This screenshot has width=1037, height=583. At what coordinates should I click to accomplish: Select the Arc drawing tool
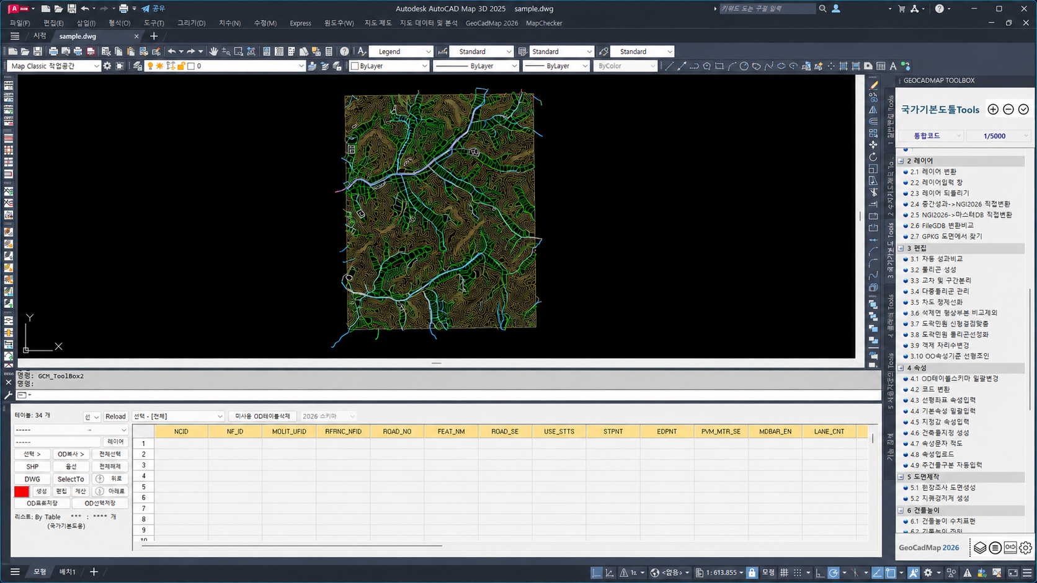(732, 66)
